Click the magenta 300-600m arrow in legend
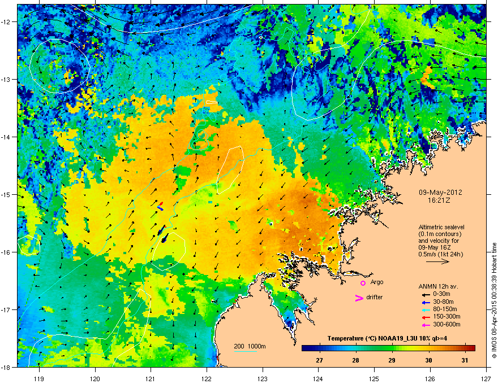The width and height of the screenshot is (498, 384). pyautogui.click(x=426, y=325)
